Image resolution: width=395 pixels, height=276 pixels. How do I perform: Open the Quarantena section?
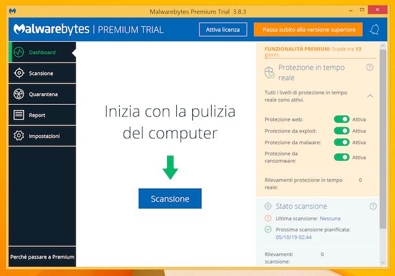coord(42,94)
